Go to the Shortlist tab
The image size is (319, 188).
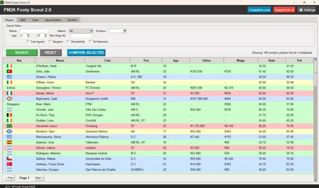point(72,20)
